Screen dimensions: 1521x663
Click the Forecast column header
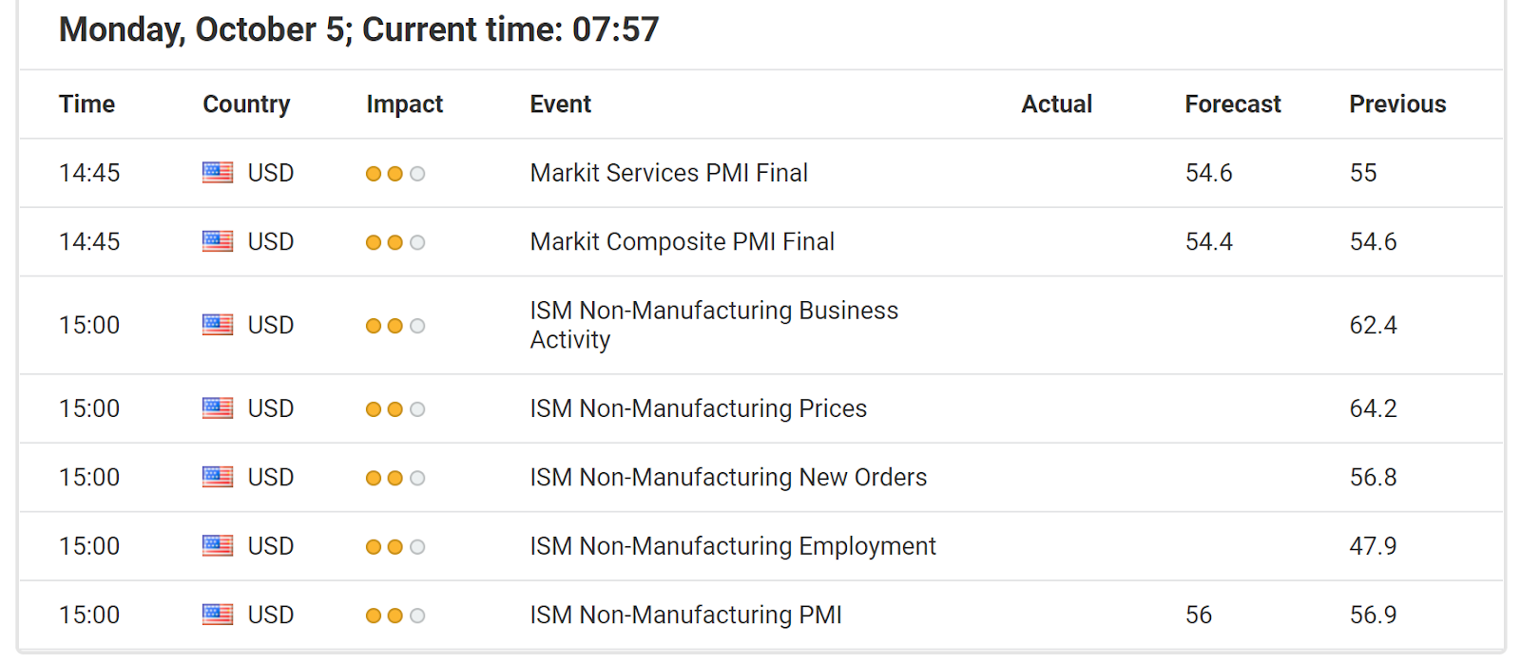[x=1233, y=104]
